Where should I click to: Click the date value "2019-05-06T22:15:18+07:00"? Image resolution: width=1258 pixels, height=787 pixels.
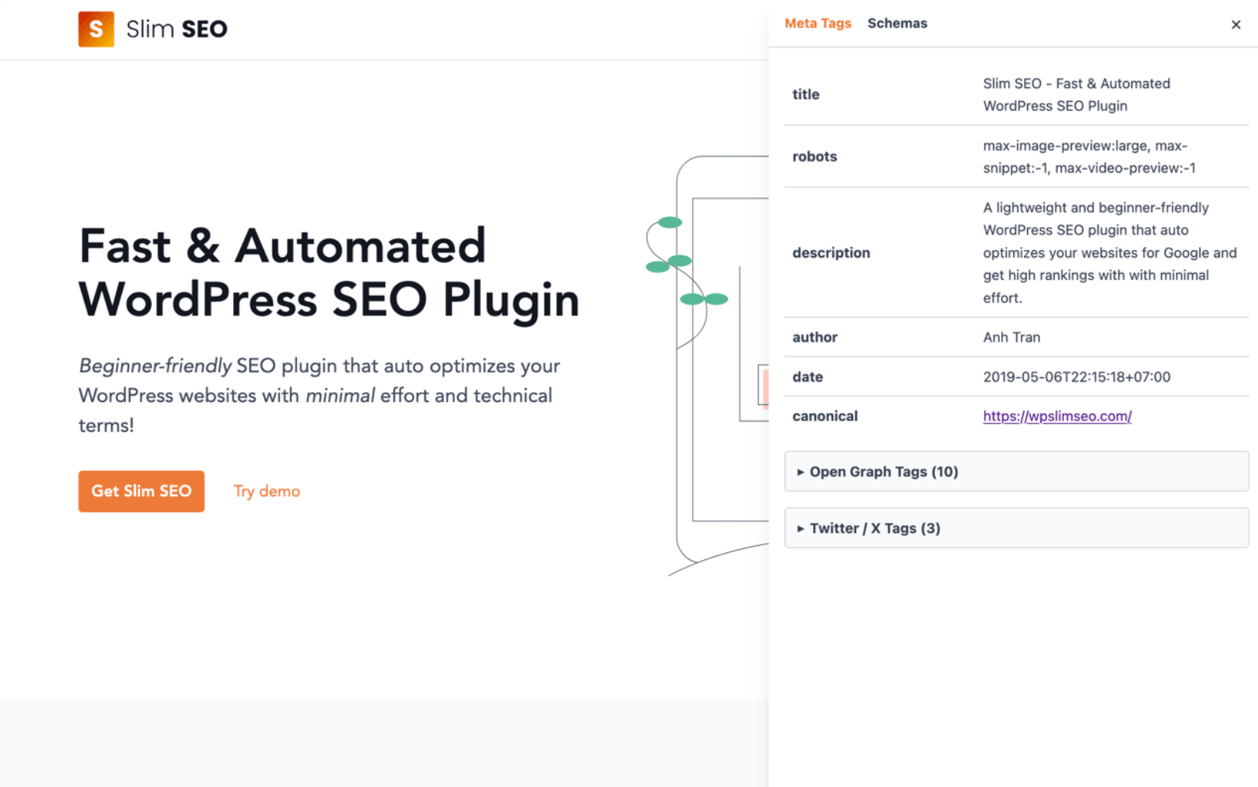pyautogui.click(x=1077, y=377)
